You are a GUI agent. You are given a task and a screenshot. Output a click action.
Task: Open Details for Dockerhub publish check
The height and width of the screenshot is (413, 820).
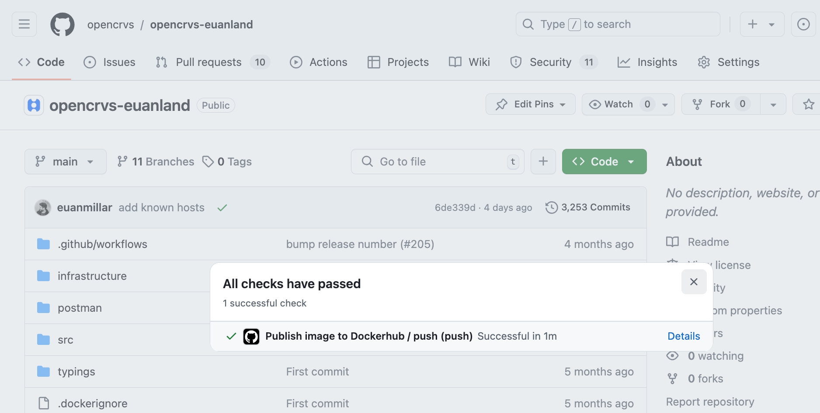[684, 336]
